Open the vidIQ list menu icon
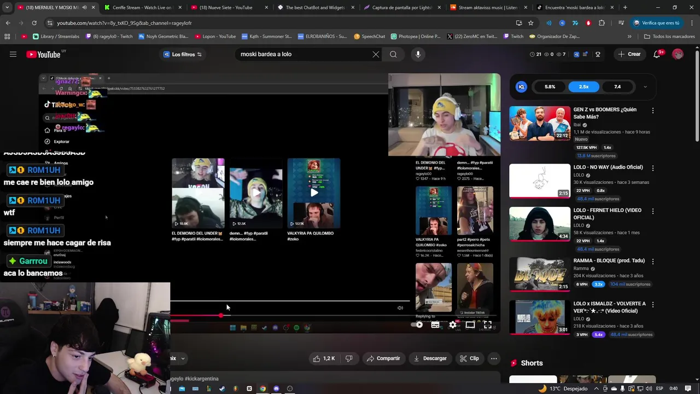Screen dimensions: 700x394 (x=585, y=54)
